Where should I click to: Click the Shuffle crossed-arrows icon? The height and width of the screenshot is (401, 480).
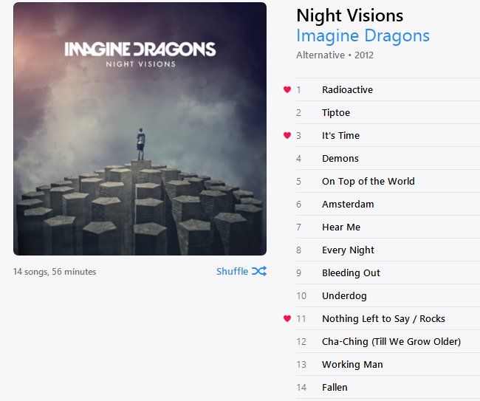(259, 271)
